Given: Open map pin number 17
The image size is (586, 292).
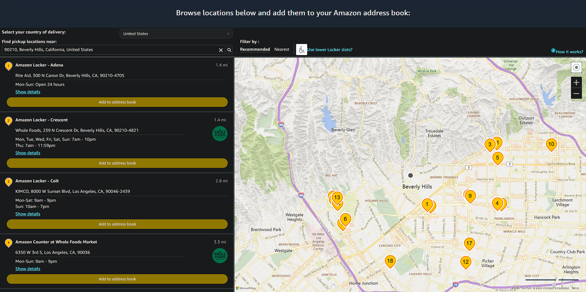Looking at the screenshot, I should tap(469, 243).
